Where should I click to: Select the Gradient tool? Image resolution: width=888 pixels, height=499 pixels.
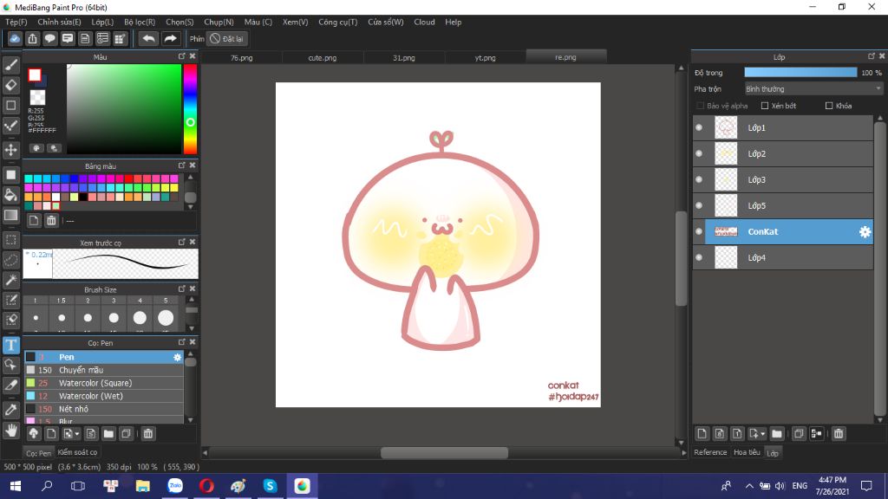coord(10,215)
